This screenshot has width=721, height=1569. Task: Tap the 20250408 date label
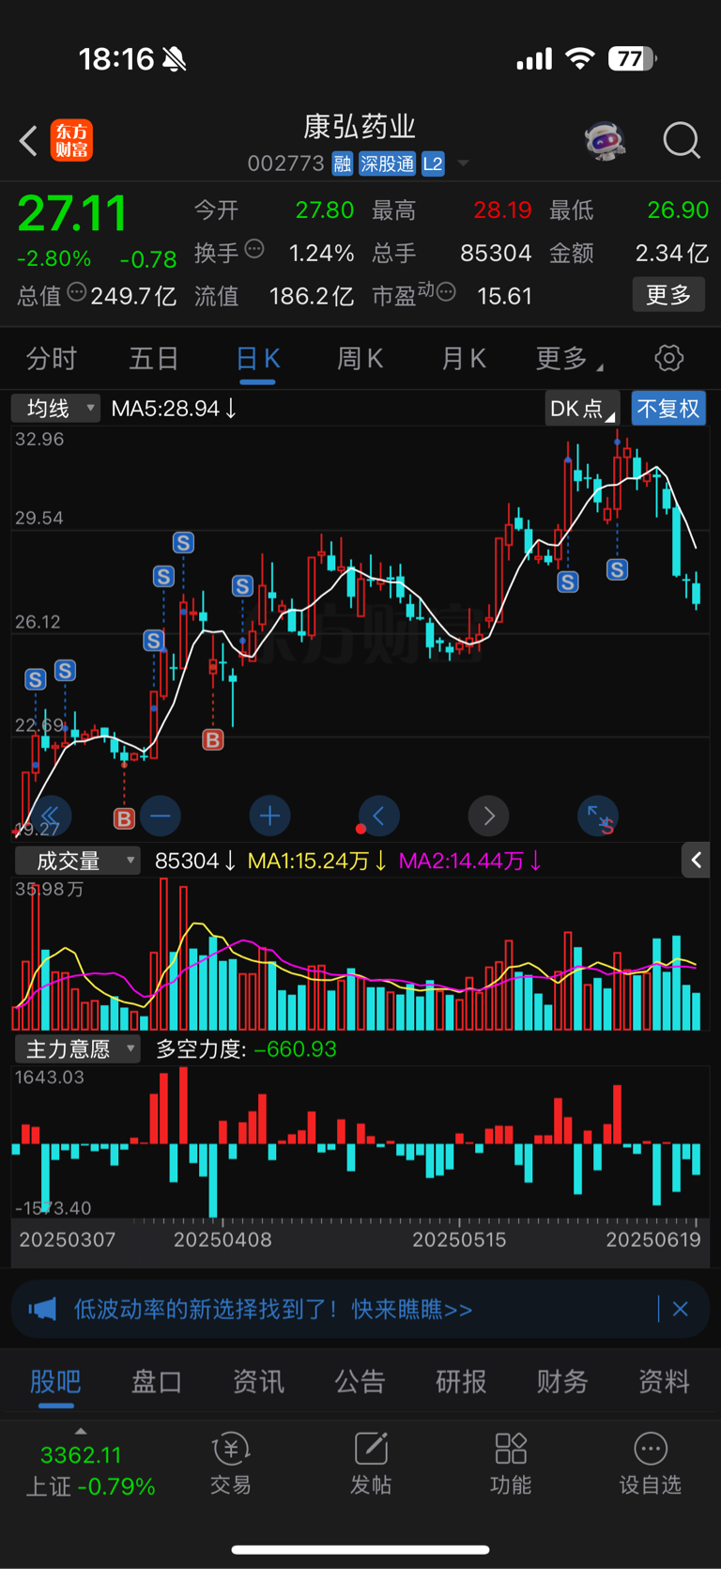point(222,1239)
